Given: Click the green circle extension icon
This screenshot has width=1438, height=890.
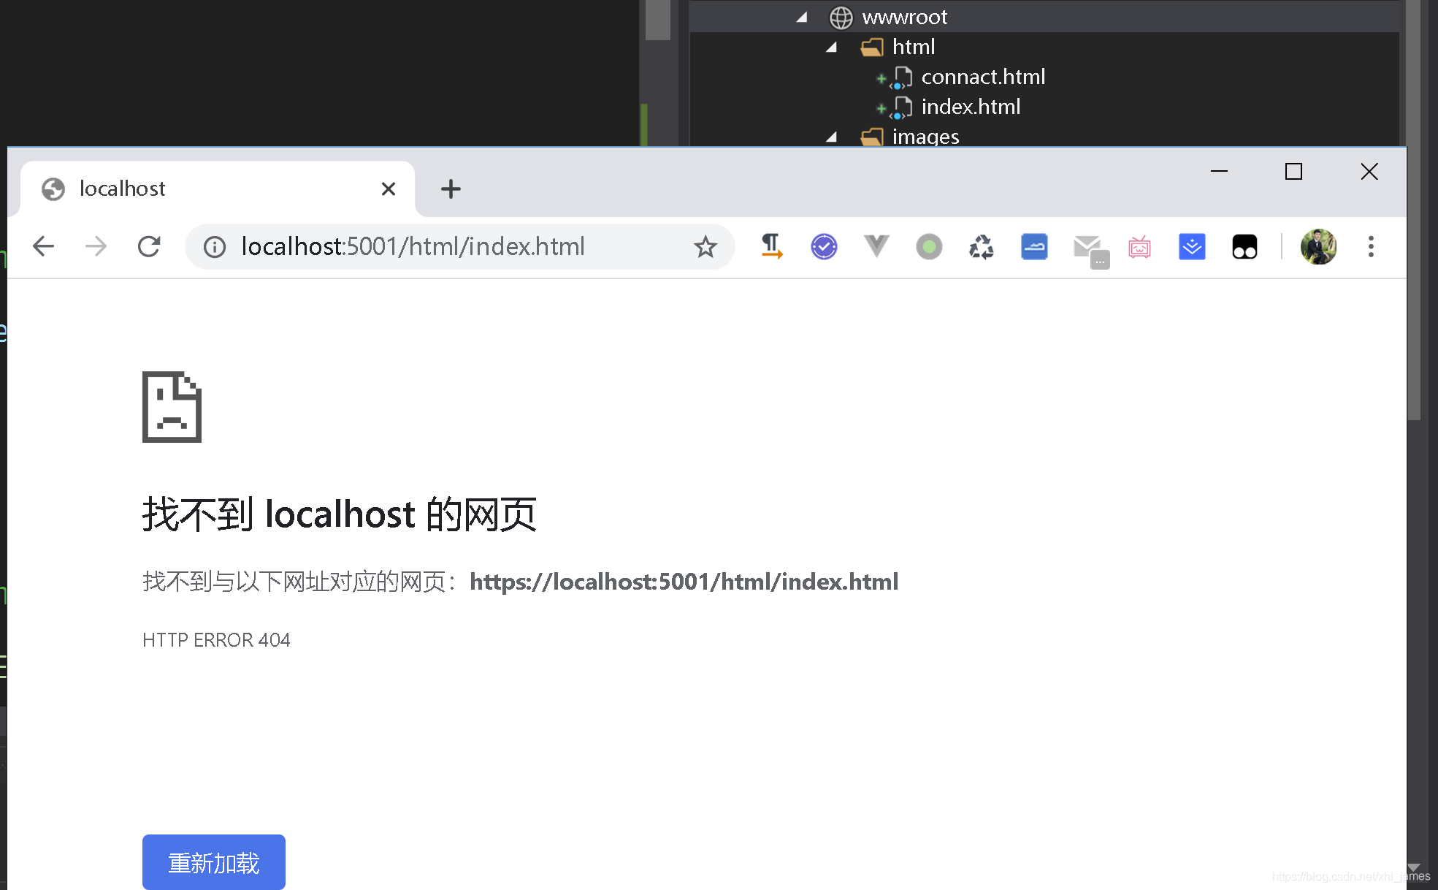Looking at the screenshot, I should coord(929,247).
